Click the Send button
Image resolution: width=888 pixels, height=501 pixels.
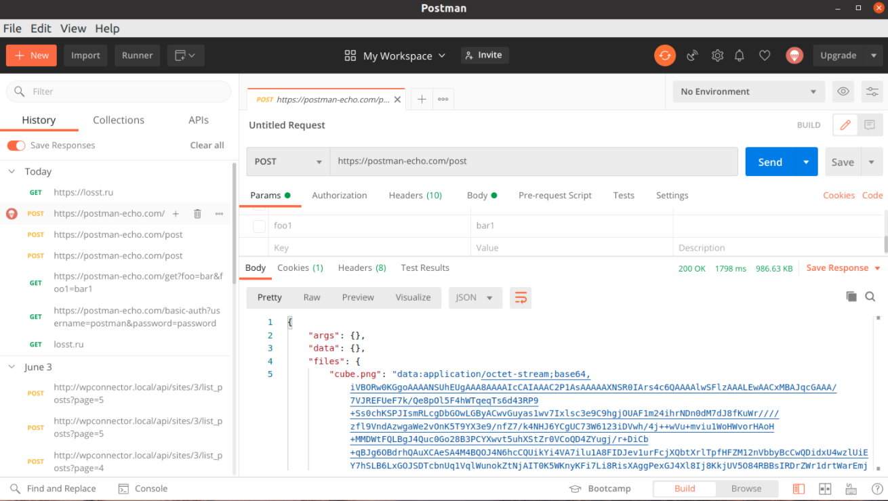tap(770, 162)
